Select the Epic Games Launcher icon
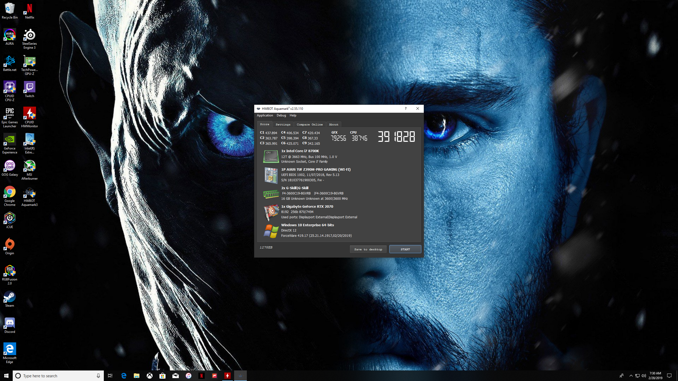Image resolution: width=678 pixels, height=381 pixels. pos(10,117)
